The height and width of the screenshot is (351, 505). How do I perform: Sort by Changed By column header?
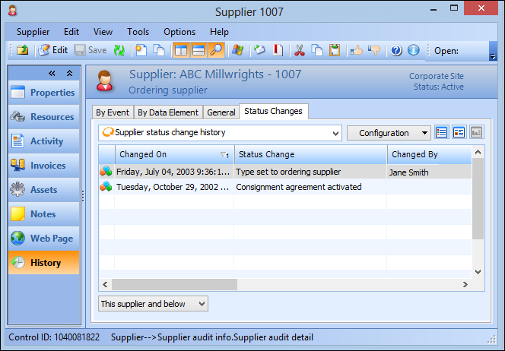click(429, 155)
